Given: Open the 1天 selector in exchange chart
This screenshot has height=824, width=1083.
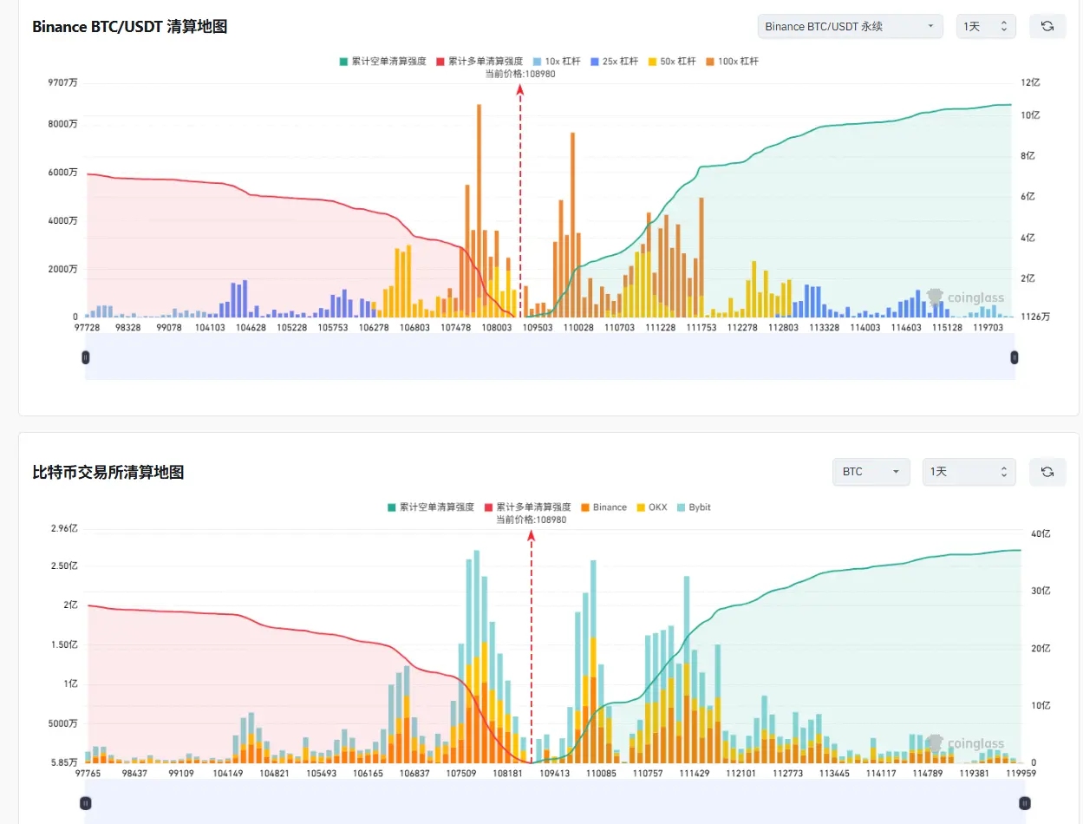Looking at the screenshot, I should 969,472.
